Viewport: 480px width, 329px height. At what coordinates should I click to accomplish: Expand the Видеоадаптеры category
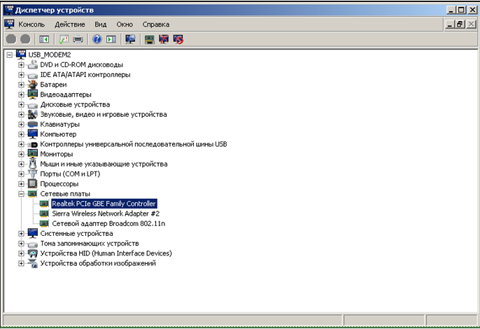click(22, 94)
